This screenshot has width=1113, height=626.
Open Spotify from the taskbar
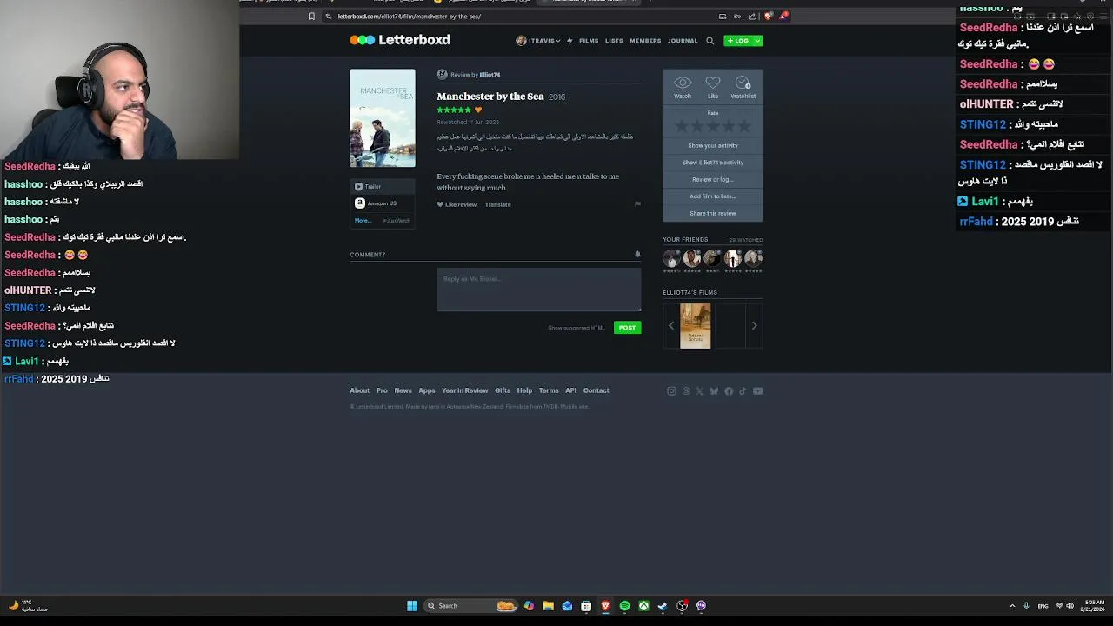click(x=624, y=606)
